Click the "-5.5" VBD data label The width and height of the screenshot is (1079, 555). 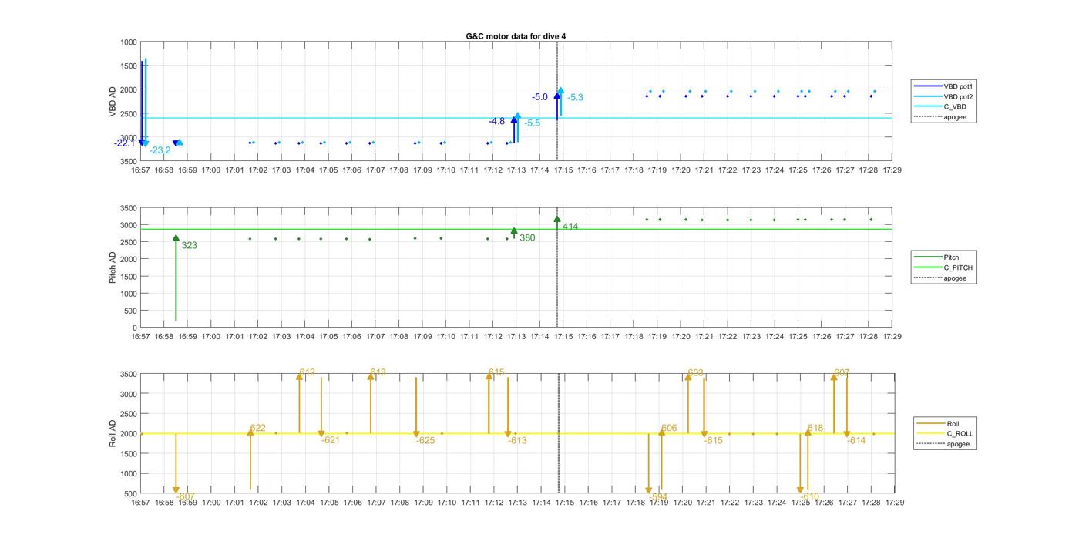pos(533,123)
